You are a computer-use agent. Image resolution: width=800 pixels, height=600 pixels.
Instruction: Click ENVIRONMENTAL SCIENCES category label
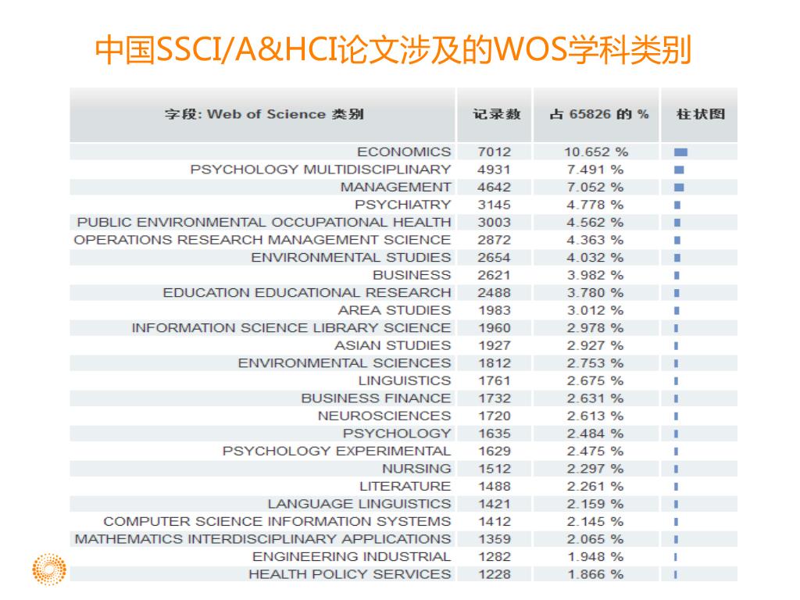345,363
